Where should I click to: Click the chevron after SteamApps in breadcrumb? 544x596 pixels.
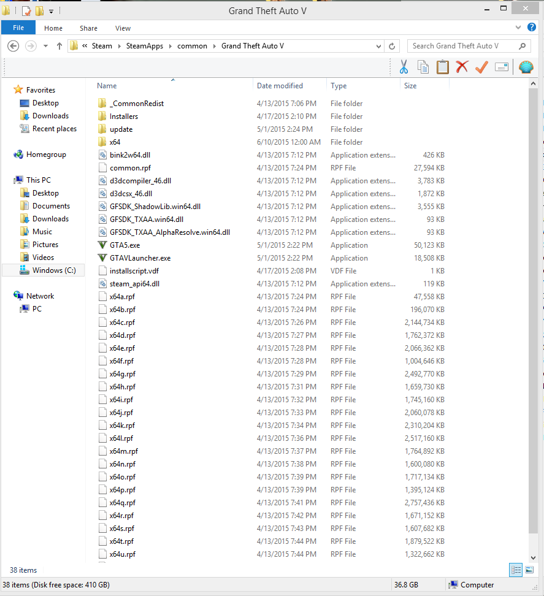pyautogui.click(x=170, y=46)
